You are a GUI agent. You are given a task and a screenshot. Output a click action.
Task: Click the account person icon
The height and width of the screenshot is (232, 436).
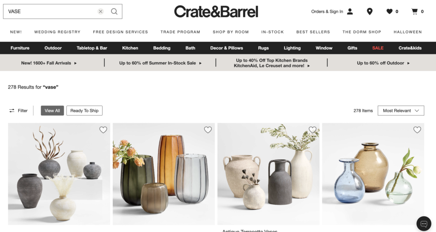tap(350, 11)
